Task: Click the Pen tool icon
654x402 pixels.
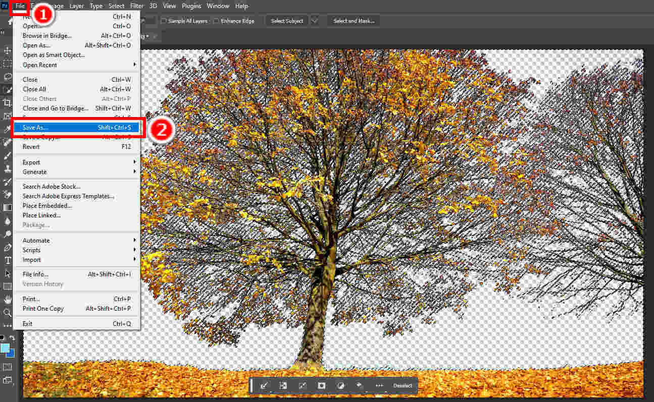Action: click(x=7, y=247)
